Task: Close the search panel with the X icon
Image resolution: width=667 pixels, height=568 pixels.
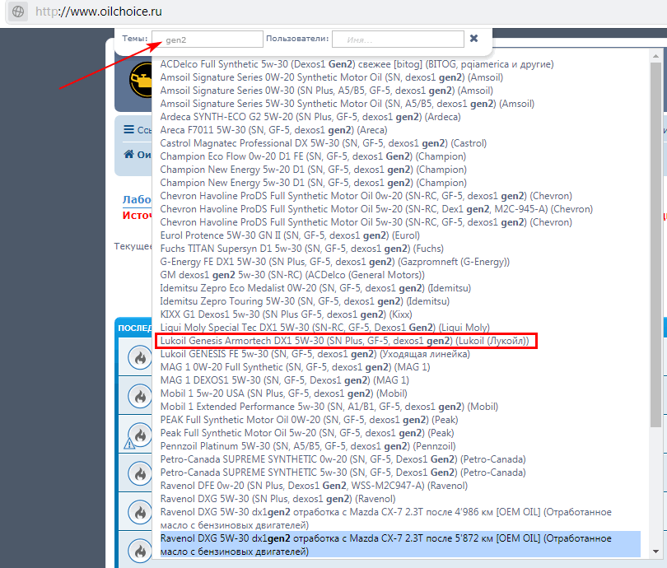Action: pos(473,38)
